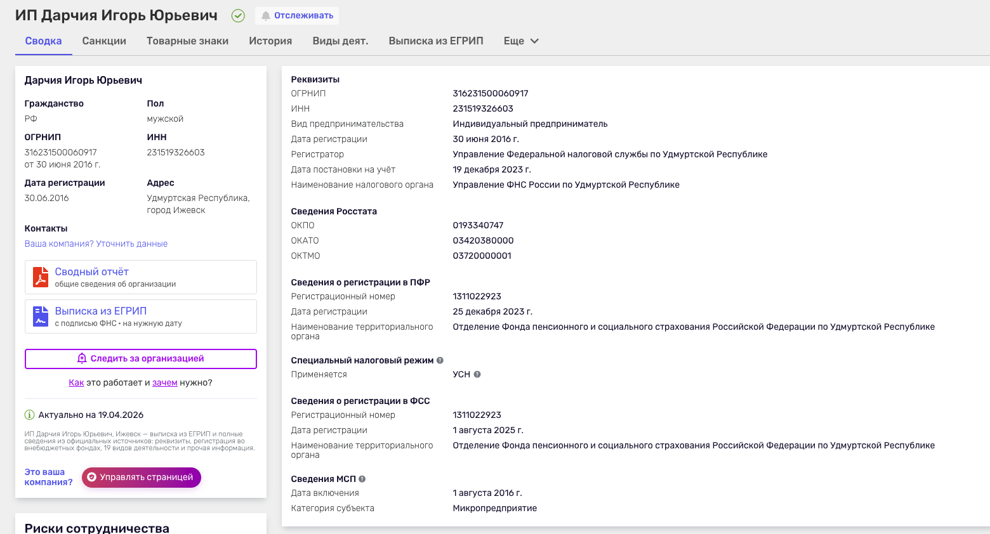Go to Выписка из ЕГРИП tab
990x534 pixels.
tap(436, 41)
